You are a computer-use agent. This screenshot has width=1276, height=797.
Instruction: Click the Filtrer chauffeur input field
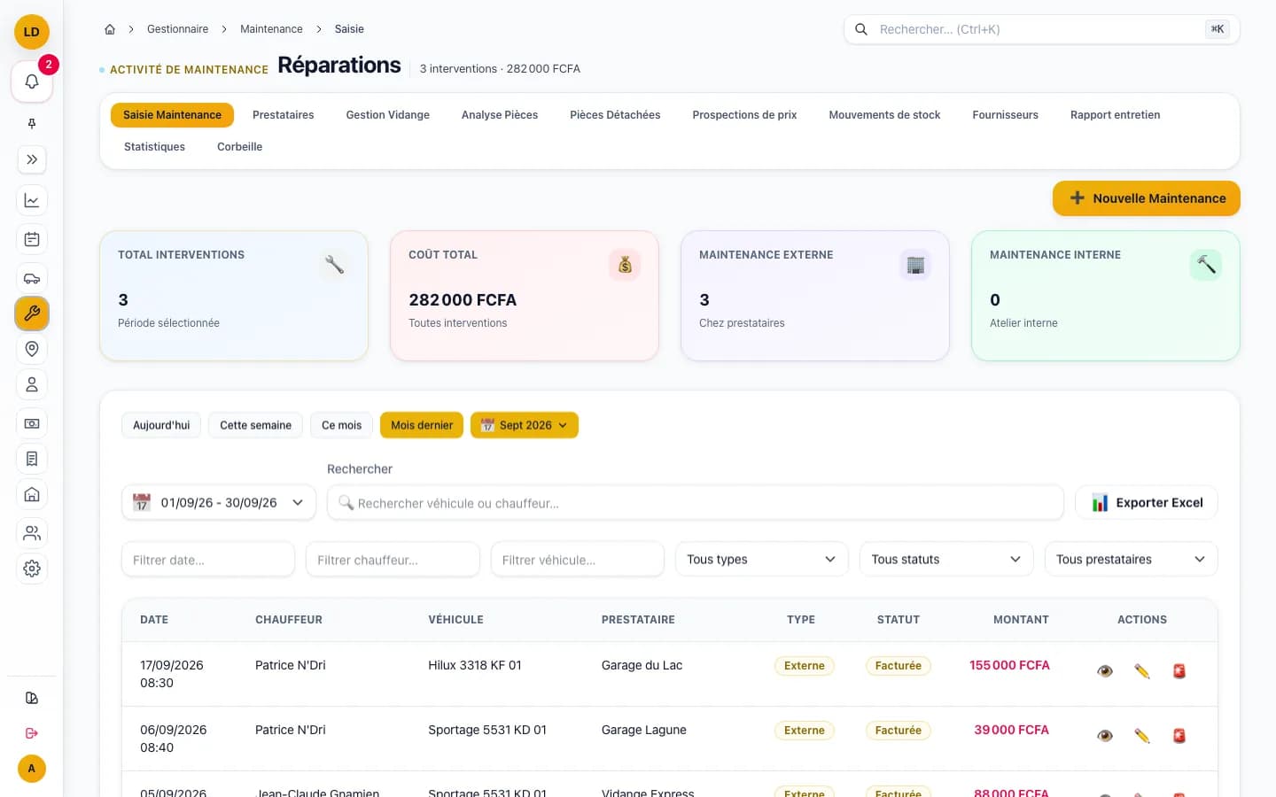[393, 560]
